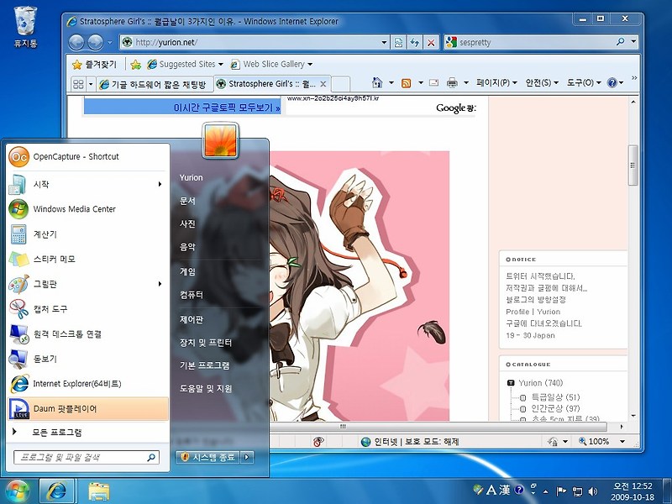The image size is (672, 504).
Task: Click the user account picture
Action: tap(220, 140)
